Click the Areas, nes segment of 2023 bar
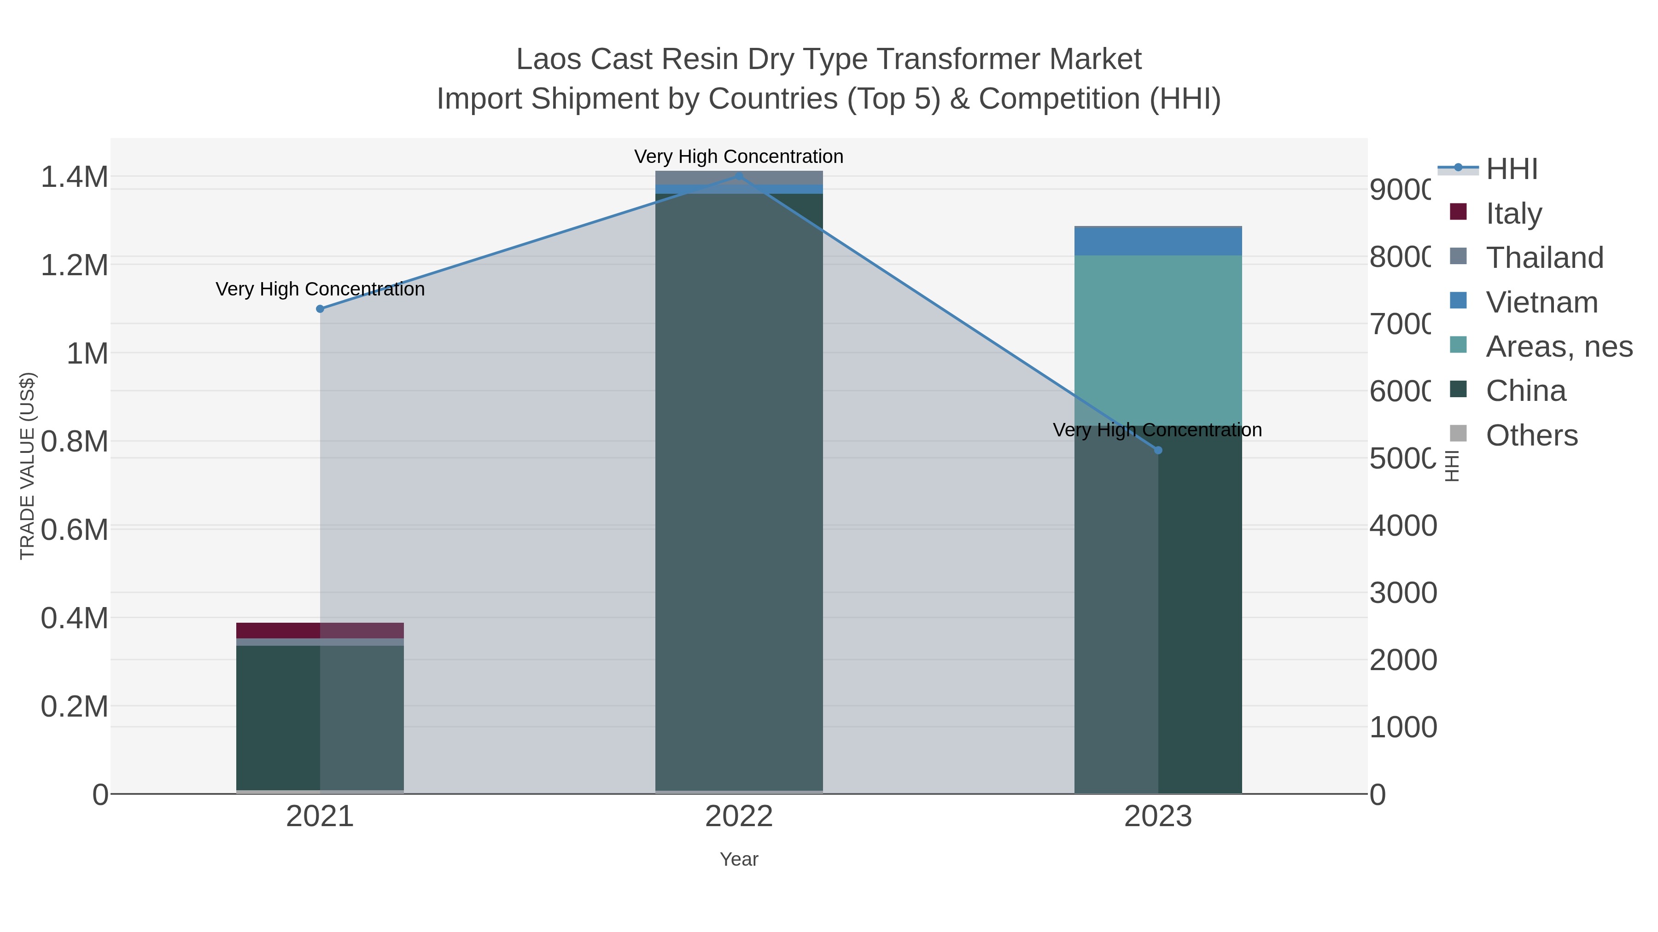 pyautogui.click(x=1158, y=340)
